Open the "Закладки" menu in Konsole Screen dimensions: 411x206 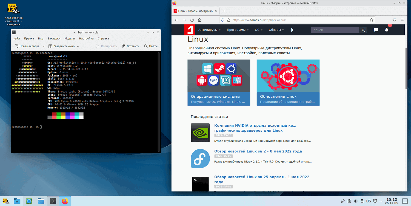(x=54, y=38)
